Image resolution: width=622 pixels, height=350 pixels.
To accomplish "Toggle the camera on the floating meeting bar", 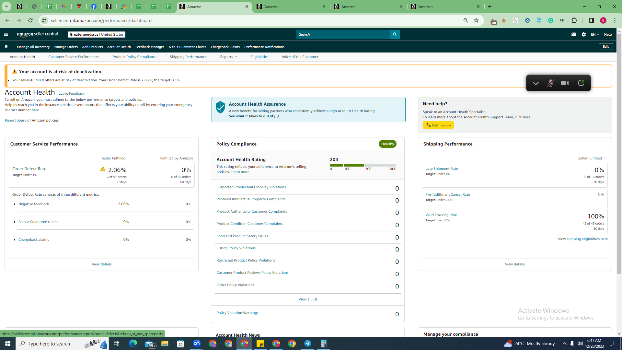I will (x=565, y=83).
